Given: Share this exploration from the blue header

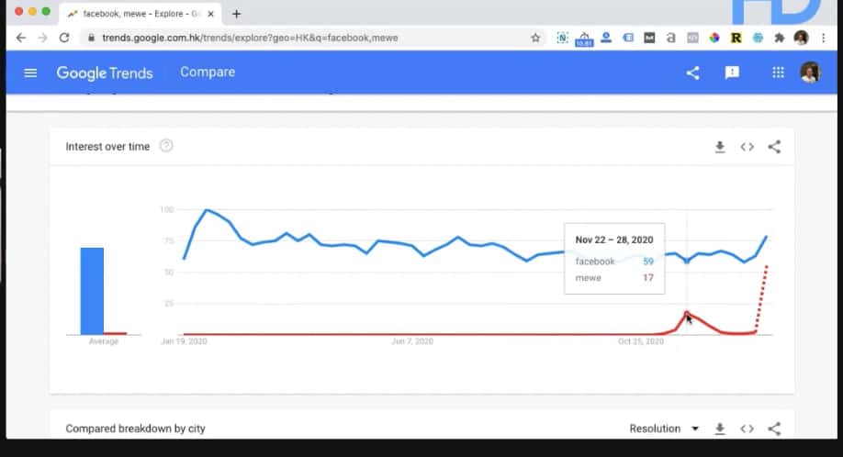Looking at the screenshot, I should tap(692, 72).
